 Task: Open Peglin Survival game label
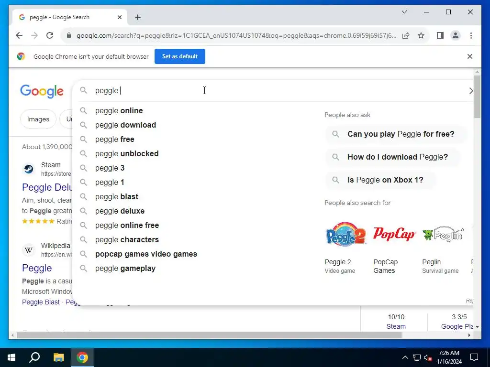(440, 266)
